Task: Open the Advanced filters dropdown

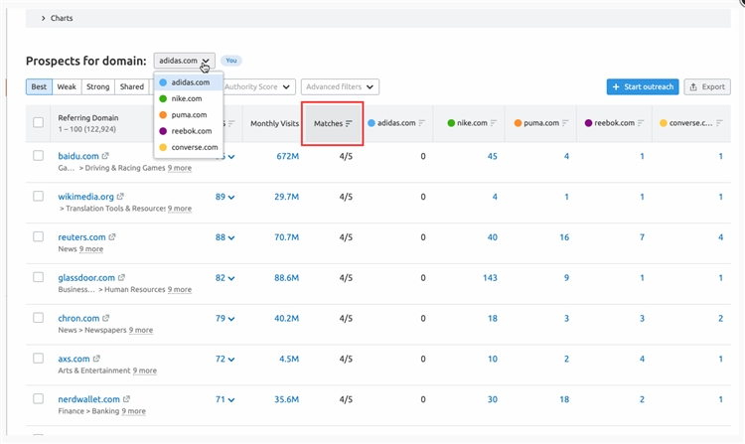Action: click(x=340, y=86)
